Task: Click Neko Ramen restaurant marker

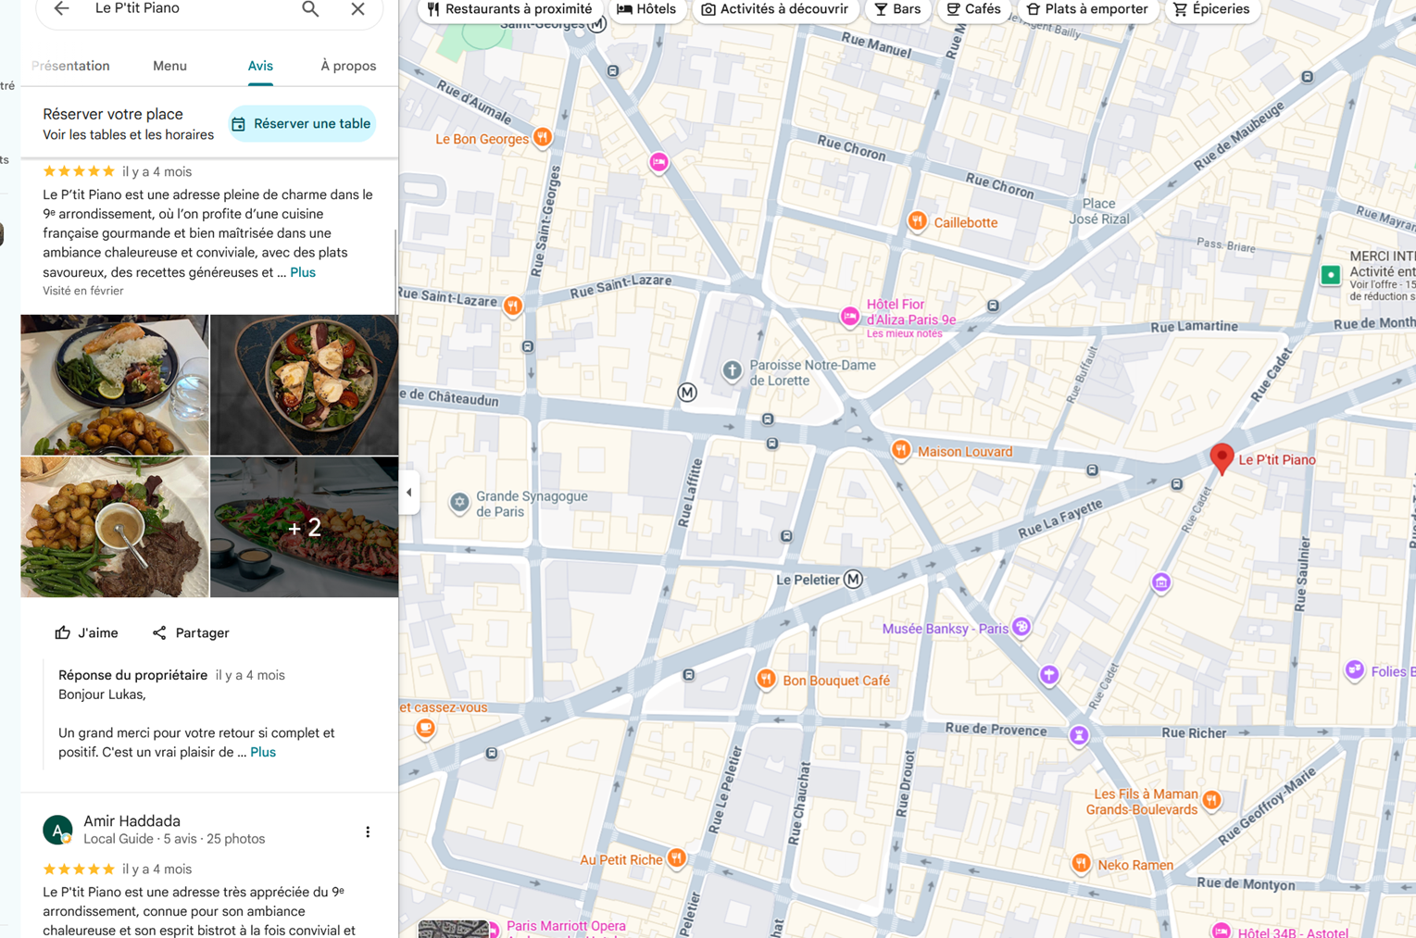Action: (1081, 864)
